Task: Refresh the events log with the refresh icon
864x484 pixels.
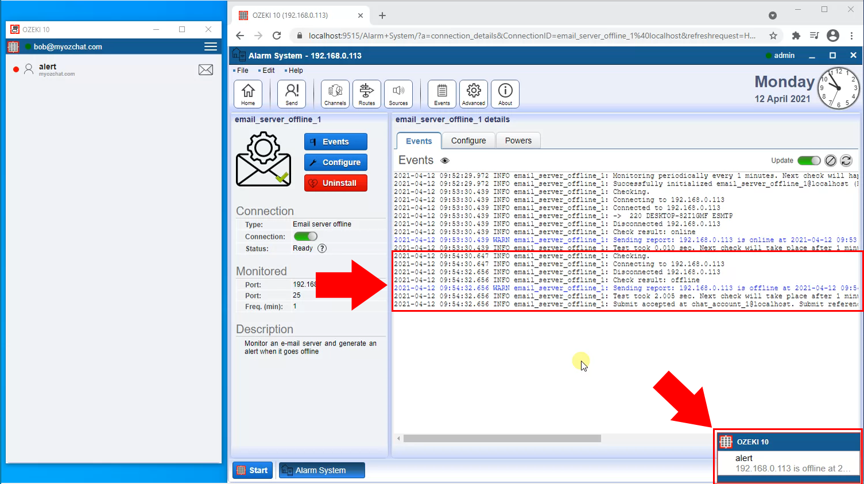Action: click(x=846, y=161)
